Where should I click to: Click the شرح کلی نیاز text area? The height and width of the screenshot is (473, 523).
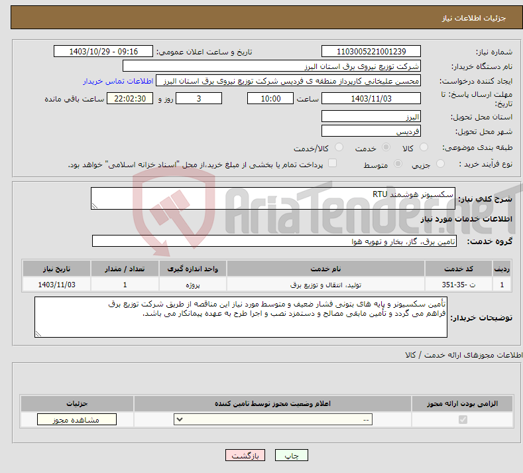(x=273, y=198)
